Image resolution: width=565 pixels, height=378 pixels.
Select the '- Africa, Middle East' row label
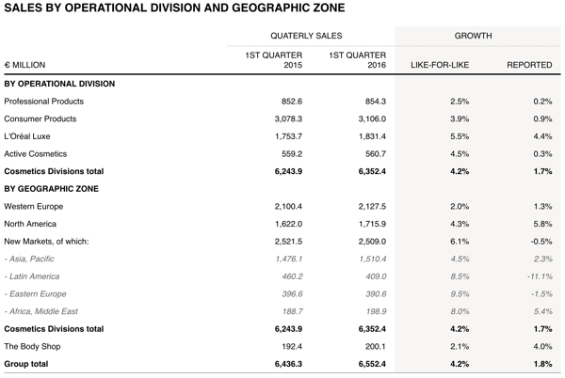[x=41, y=311]
